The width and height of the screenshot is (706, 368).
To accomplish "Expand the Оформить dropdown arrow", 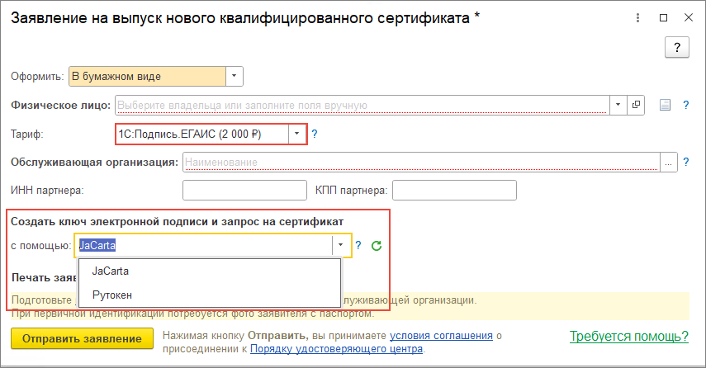I will [x=235, y=77].
